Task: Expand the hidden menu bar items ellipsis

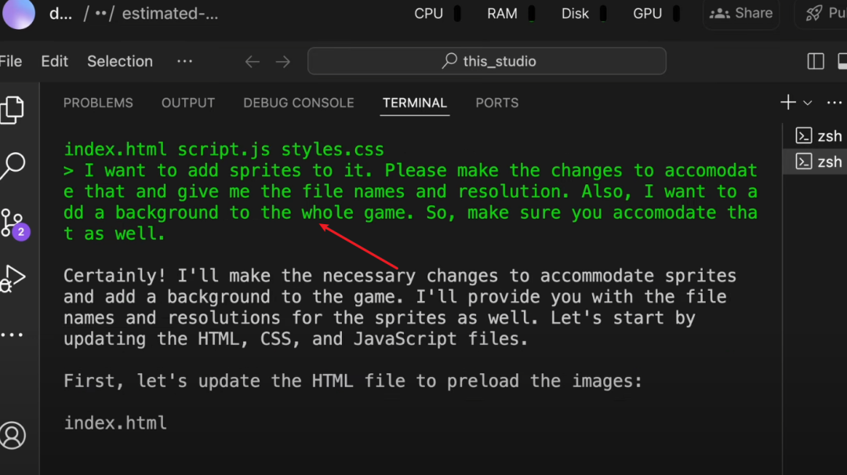Action: [x=184, y=61]
